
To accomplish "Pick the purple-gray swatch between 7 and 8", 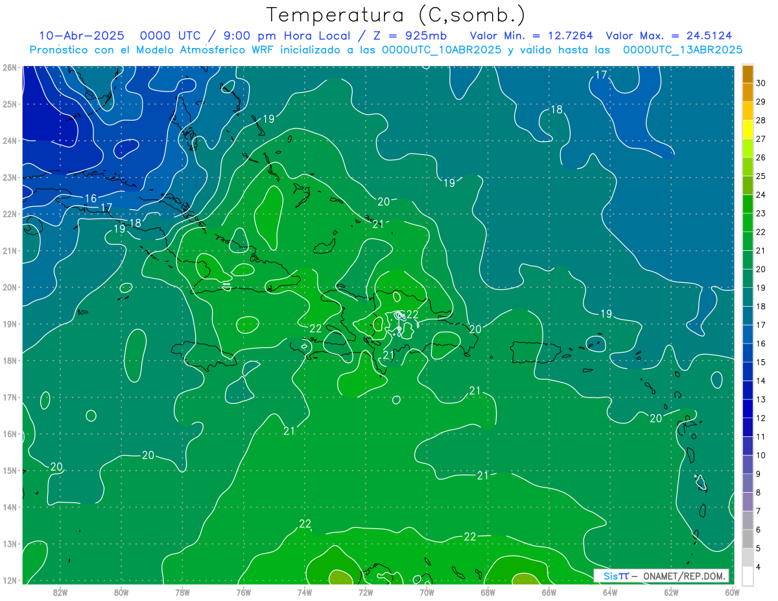I will (x=748, y=501).
